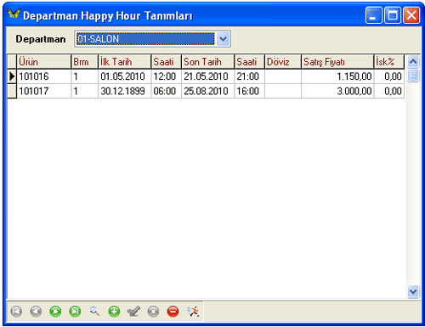Click end time 16:00
425x327 pixels.
(x=249, y=91)
